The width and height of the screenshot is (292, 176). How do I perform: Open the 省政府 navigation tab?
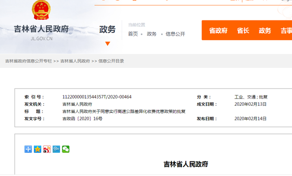point(218,31)
